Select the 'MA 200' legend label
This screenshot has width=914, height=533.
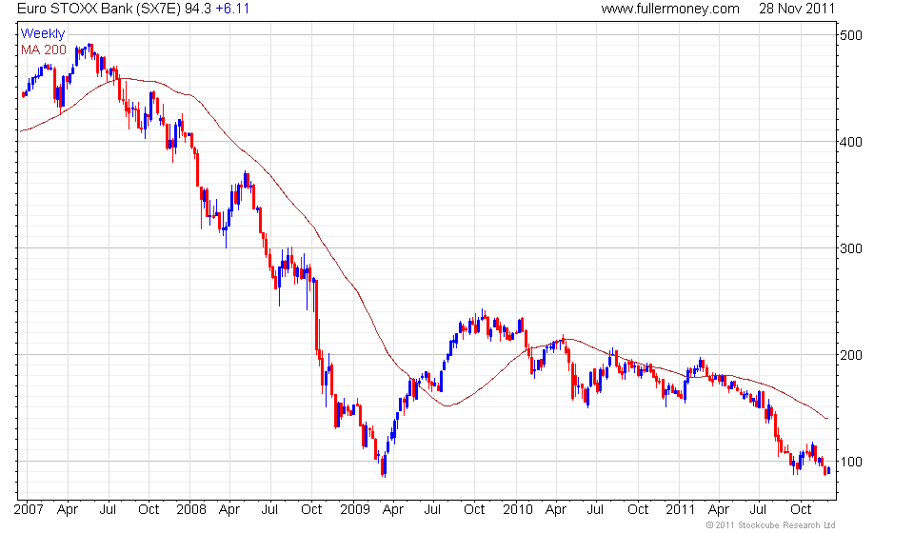tap(44, 50)
